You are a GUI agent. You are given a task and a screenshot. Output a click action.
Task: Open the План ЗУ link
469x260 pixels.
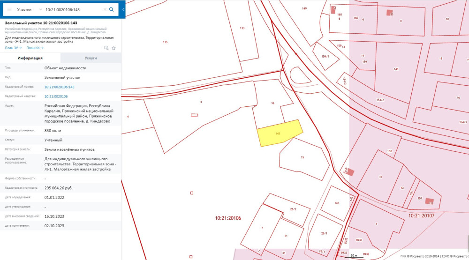coord(13,48)
